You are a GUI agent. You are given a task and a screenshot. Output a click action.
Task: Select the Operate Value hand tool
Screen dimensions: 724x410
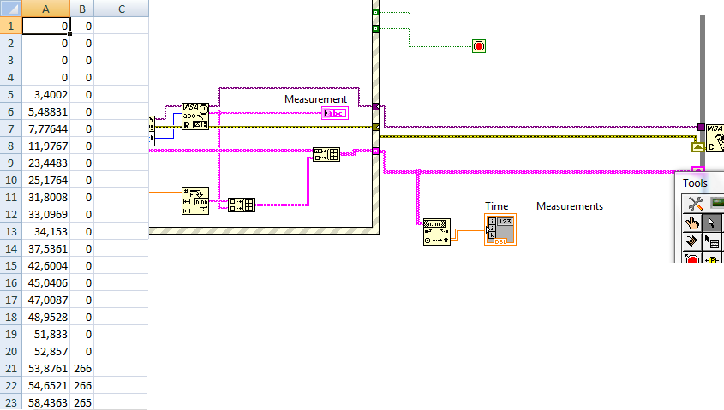point(691,223)
